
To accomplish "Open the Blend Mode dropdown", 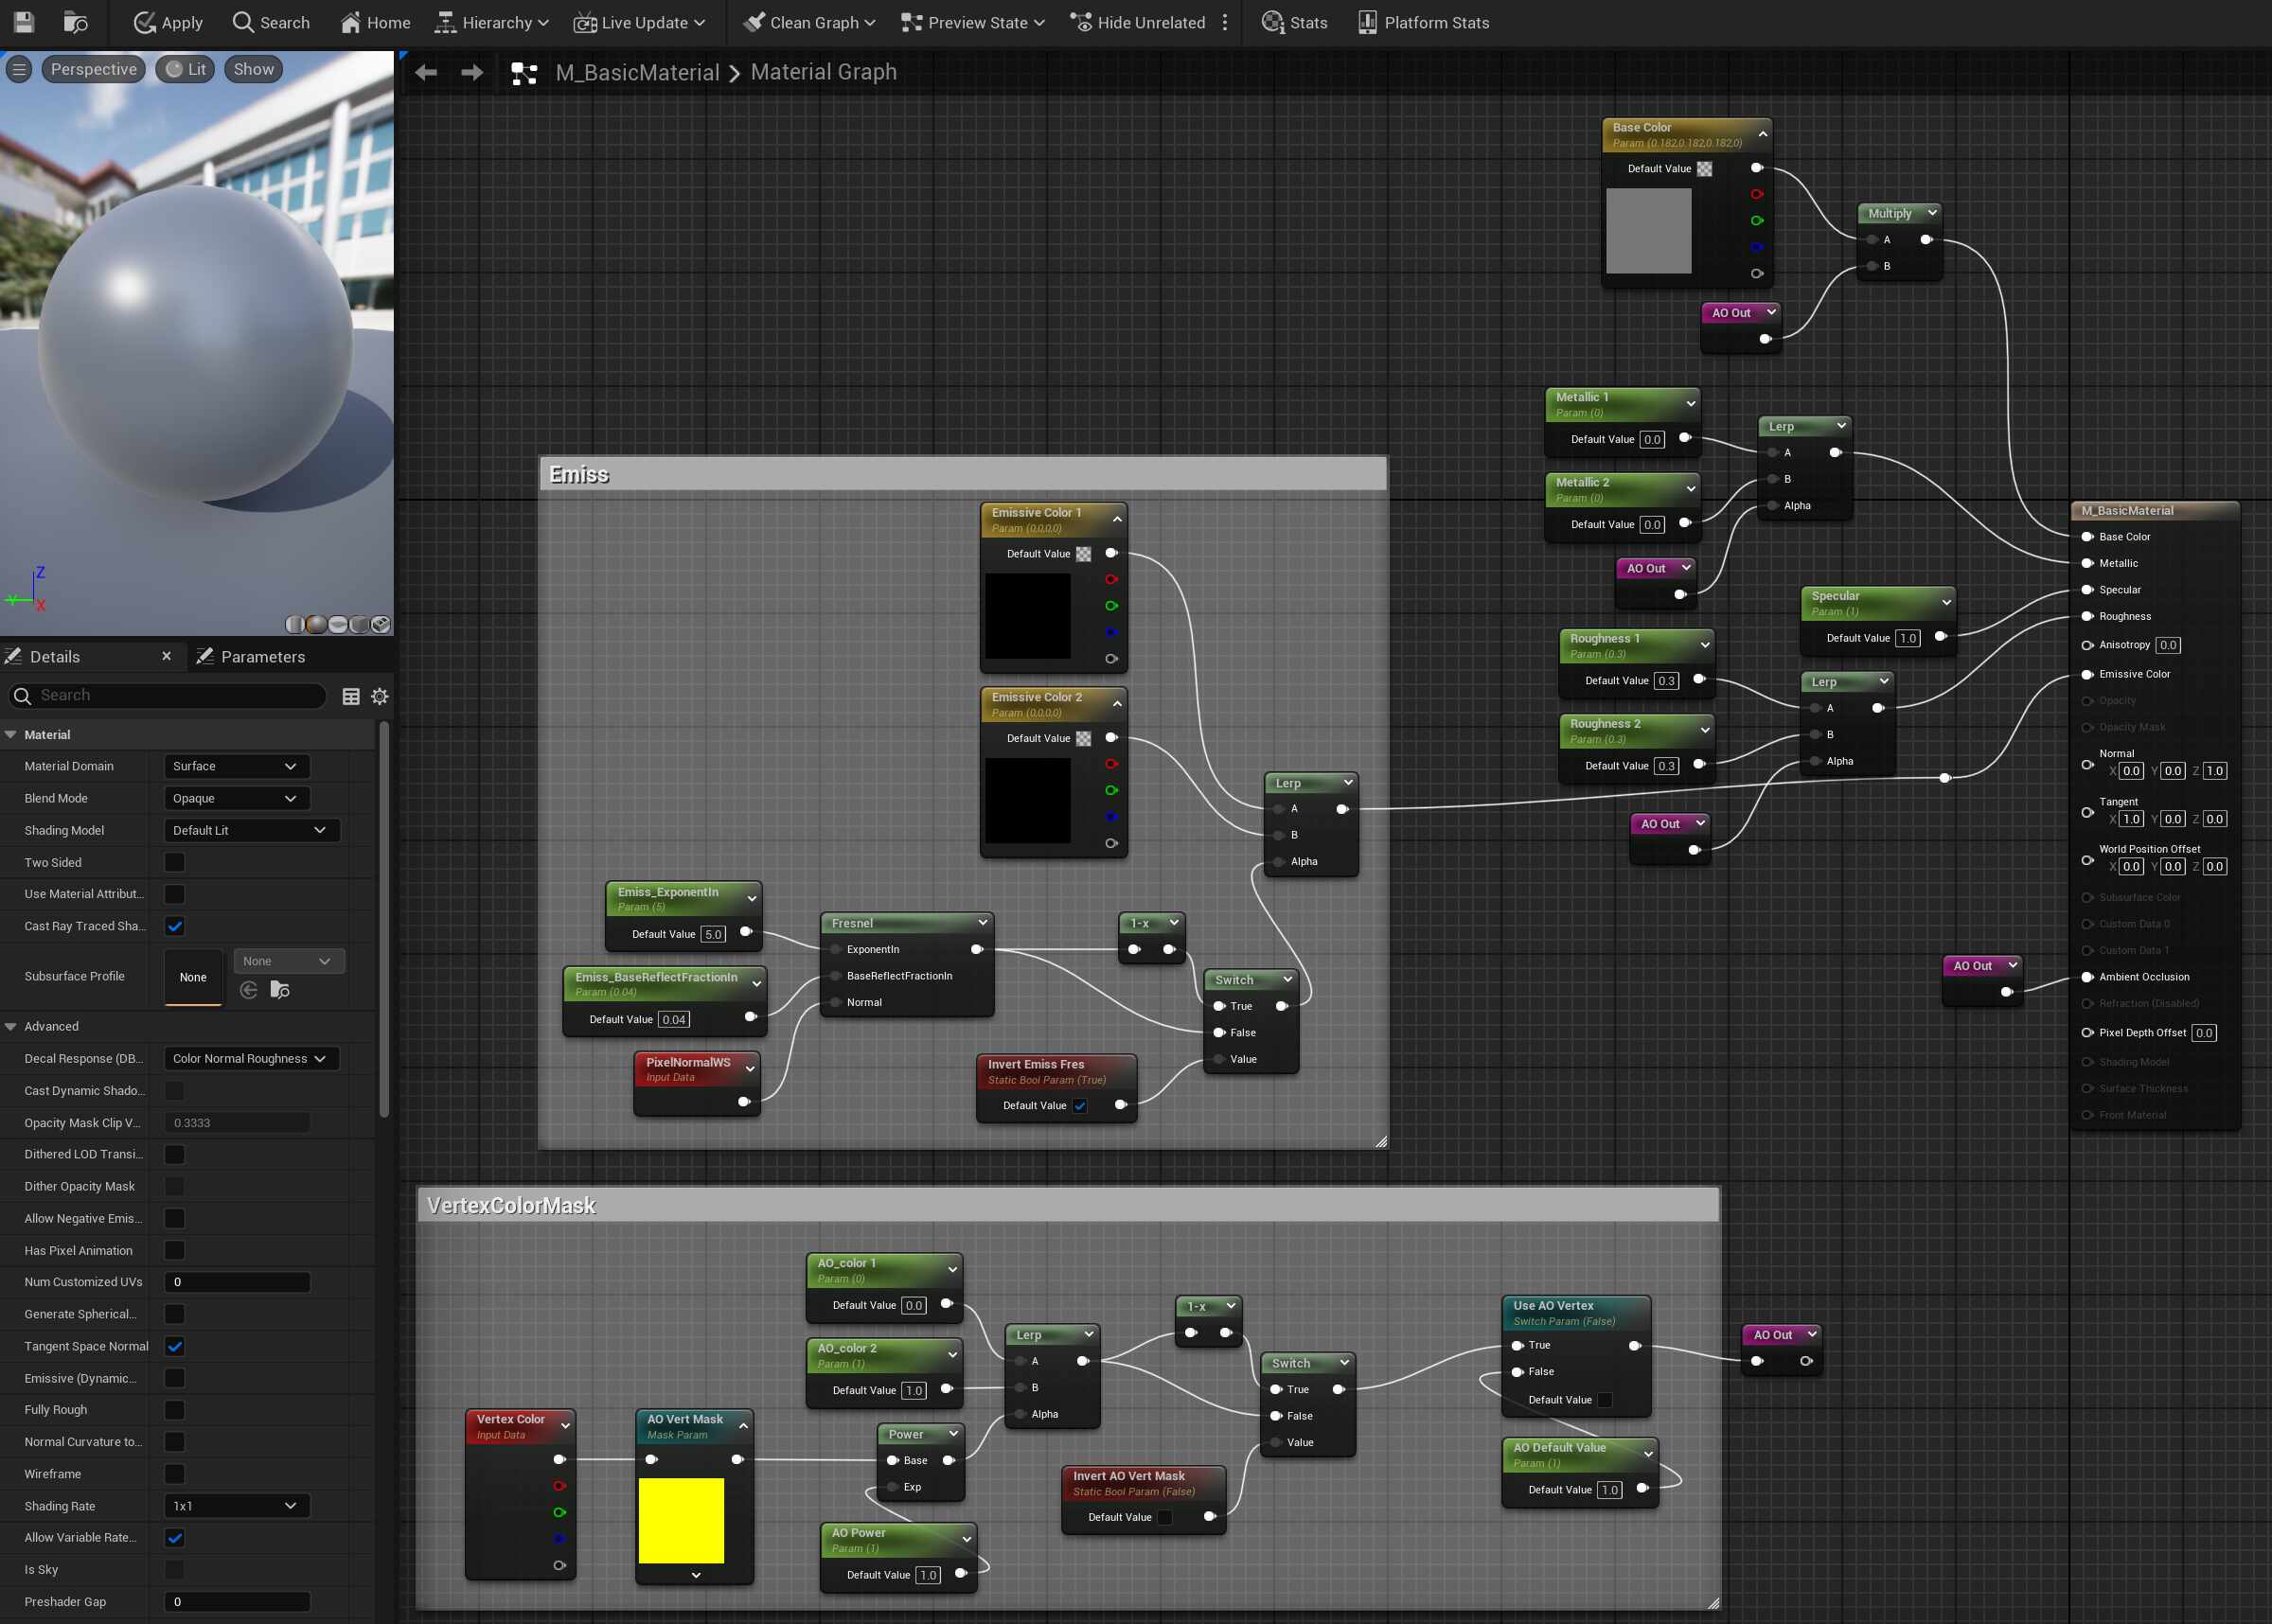I will click(x=236, y=798).
